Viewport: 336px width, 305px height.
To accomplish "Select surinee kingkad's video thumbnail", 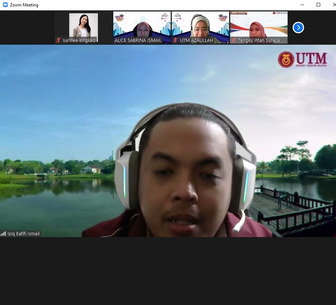I will (x=83, y=25).
